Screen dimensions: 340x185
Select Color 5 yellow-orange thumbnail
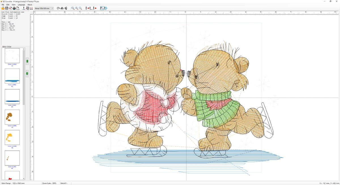point(12,138)
